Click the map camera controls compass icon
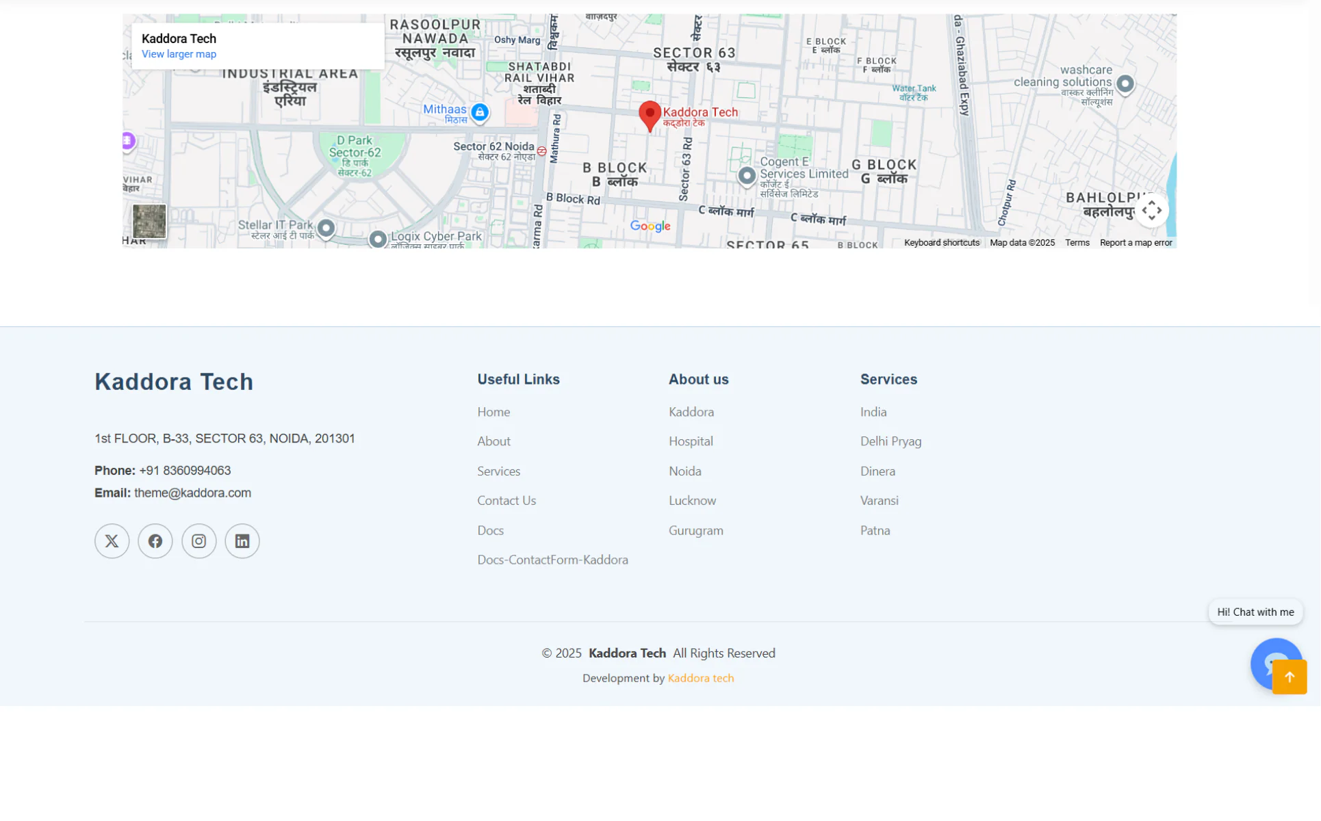This screenshot has width=1321, height=821. click(x=1151, y=210)
